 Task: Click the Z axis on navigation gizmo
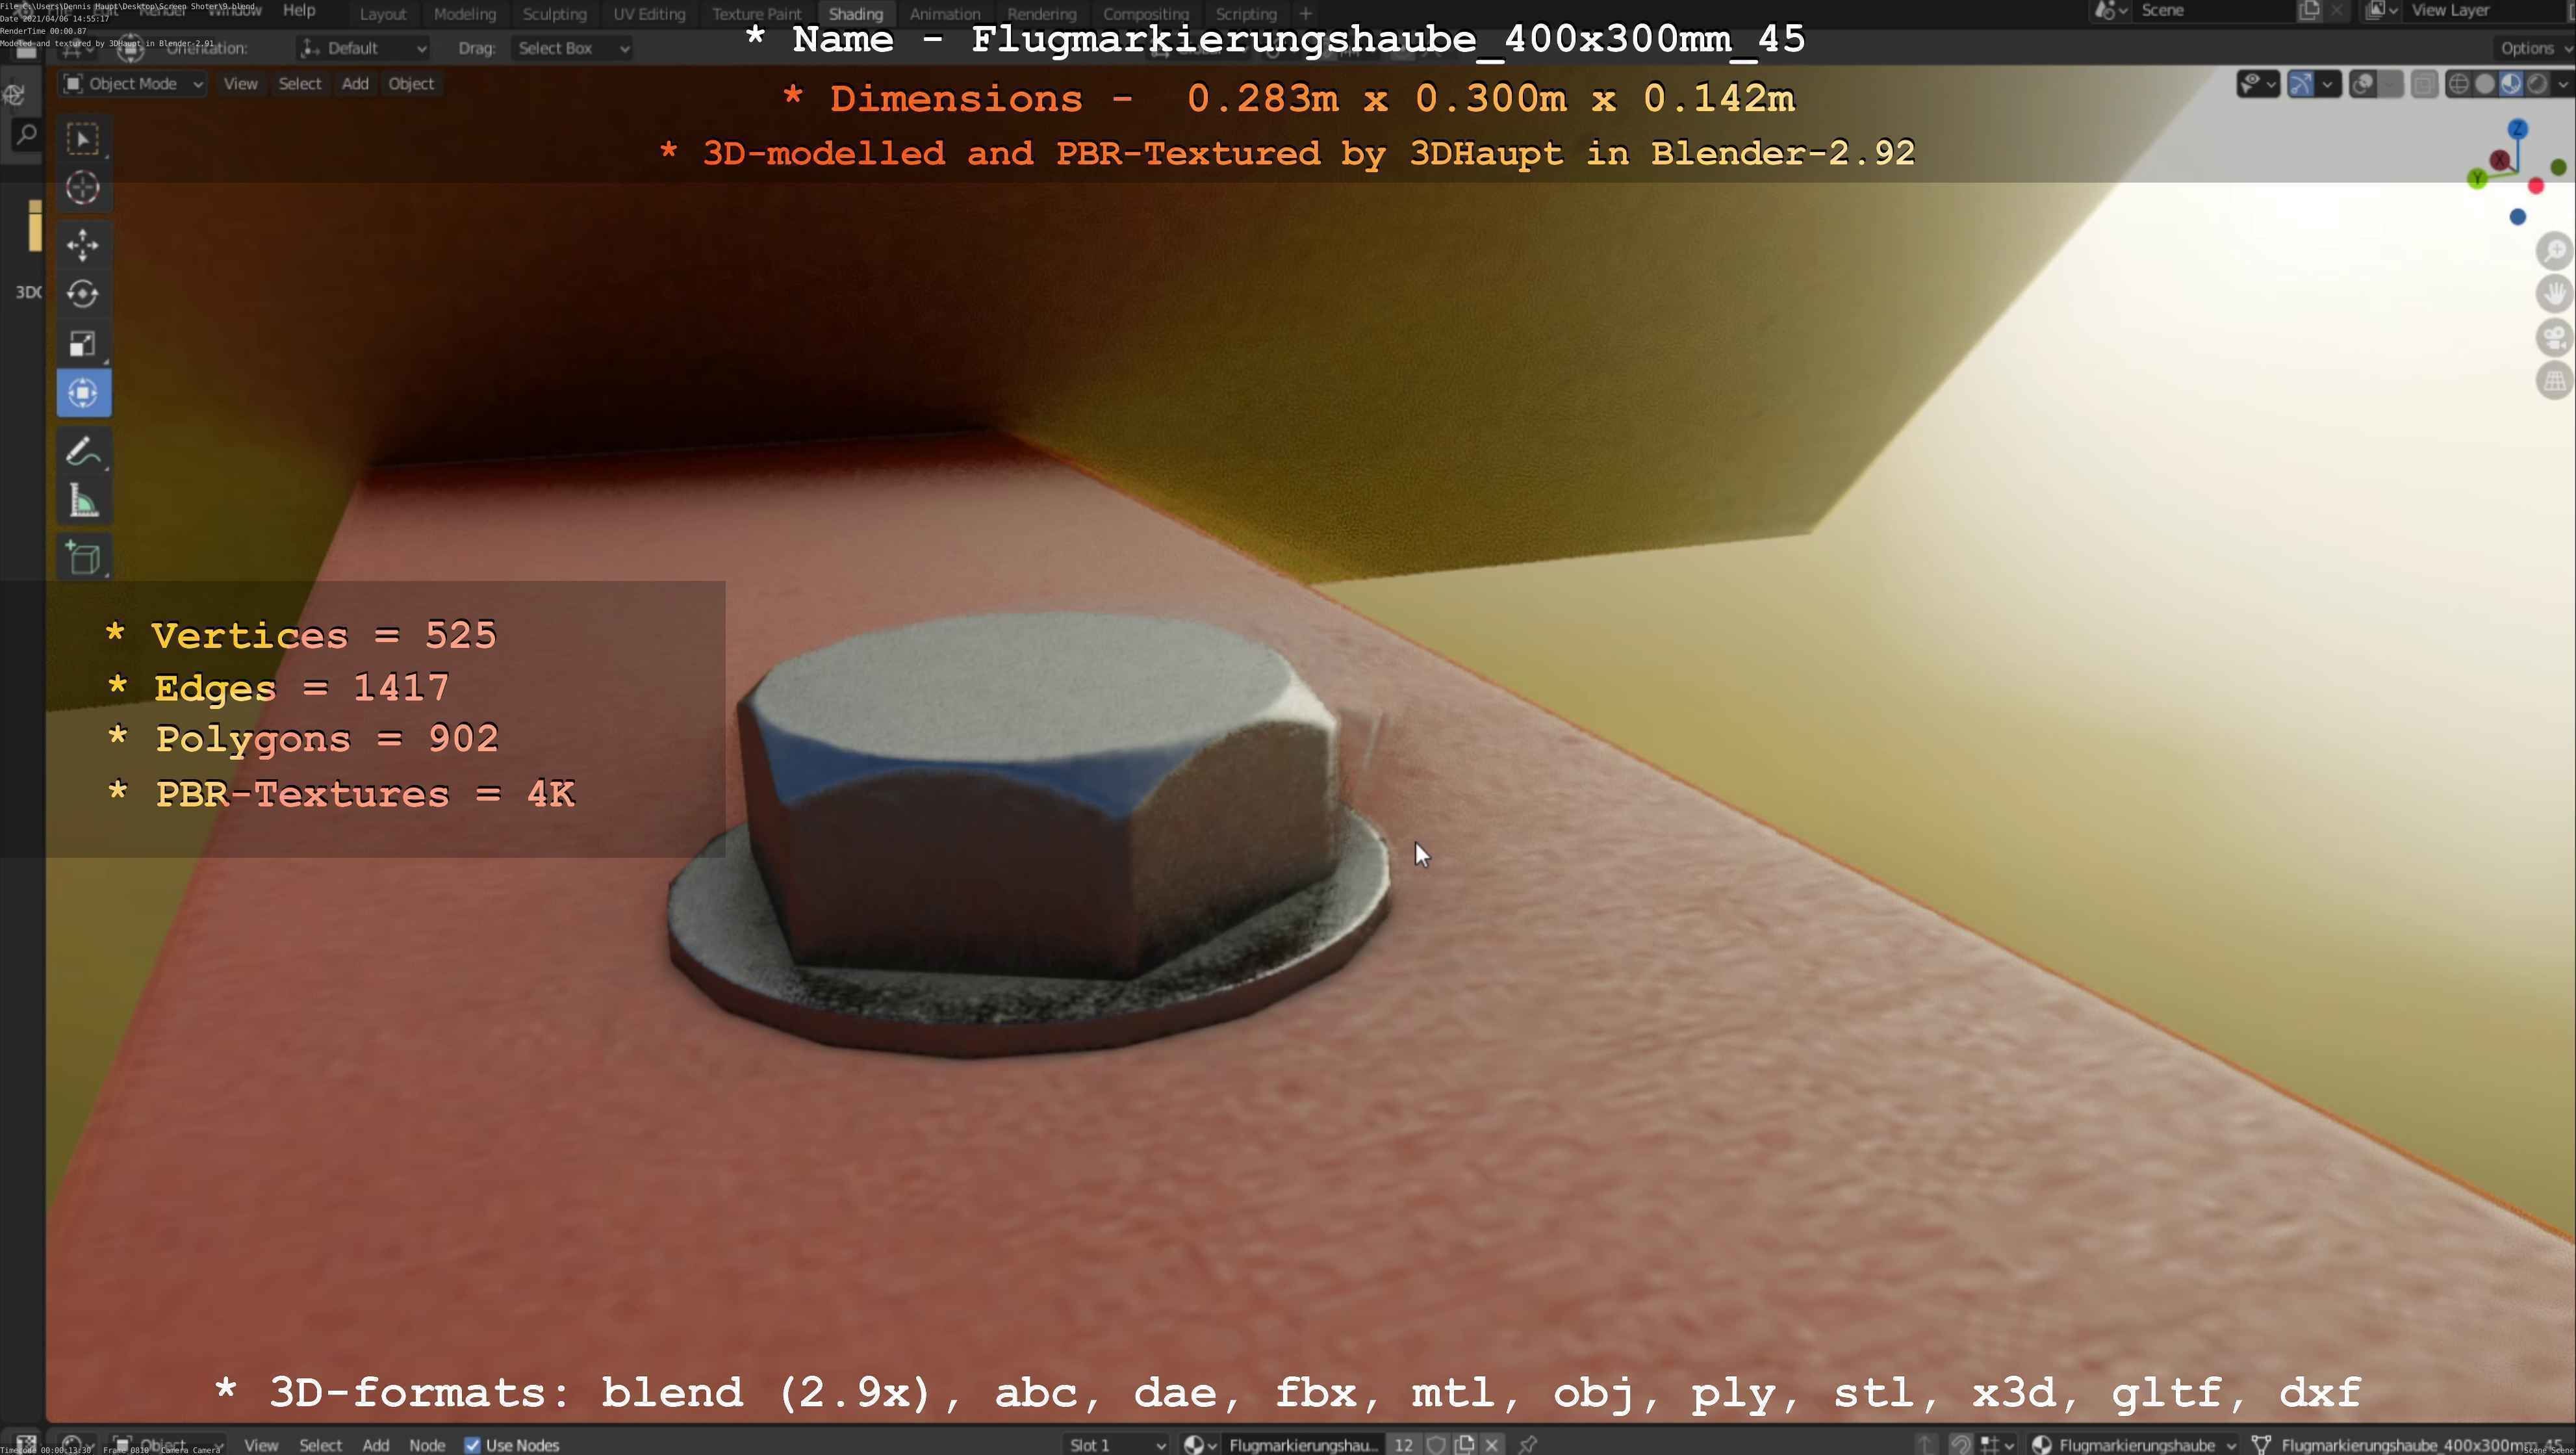pos(2517,129)
